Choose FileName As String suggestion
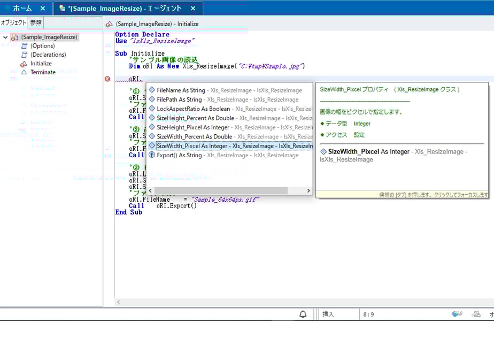 tap(229, 90)
